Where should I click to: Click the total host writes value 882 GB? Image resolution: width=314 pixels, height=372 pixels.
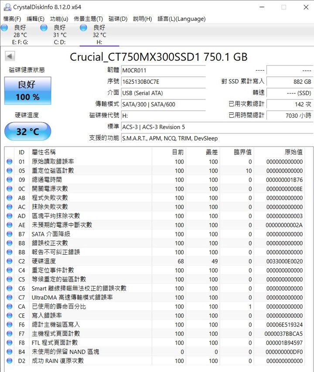[x=290, y=82]
